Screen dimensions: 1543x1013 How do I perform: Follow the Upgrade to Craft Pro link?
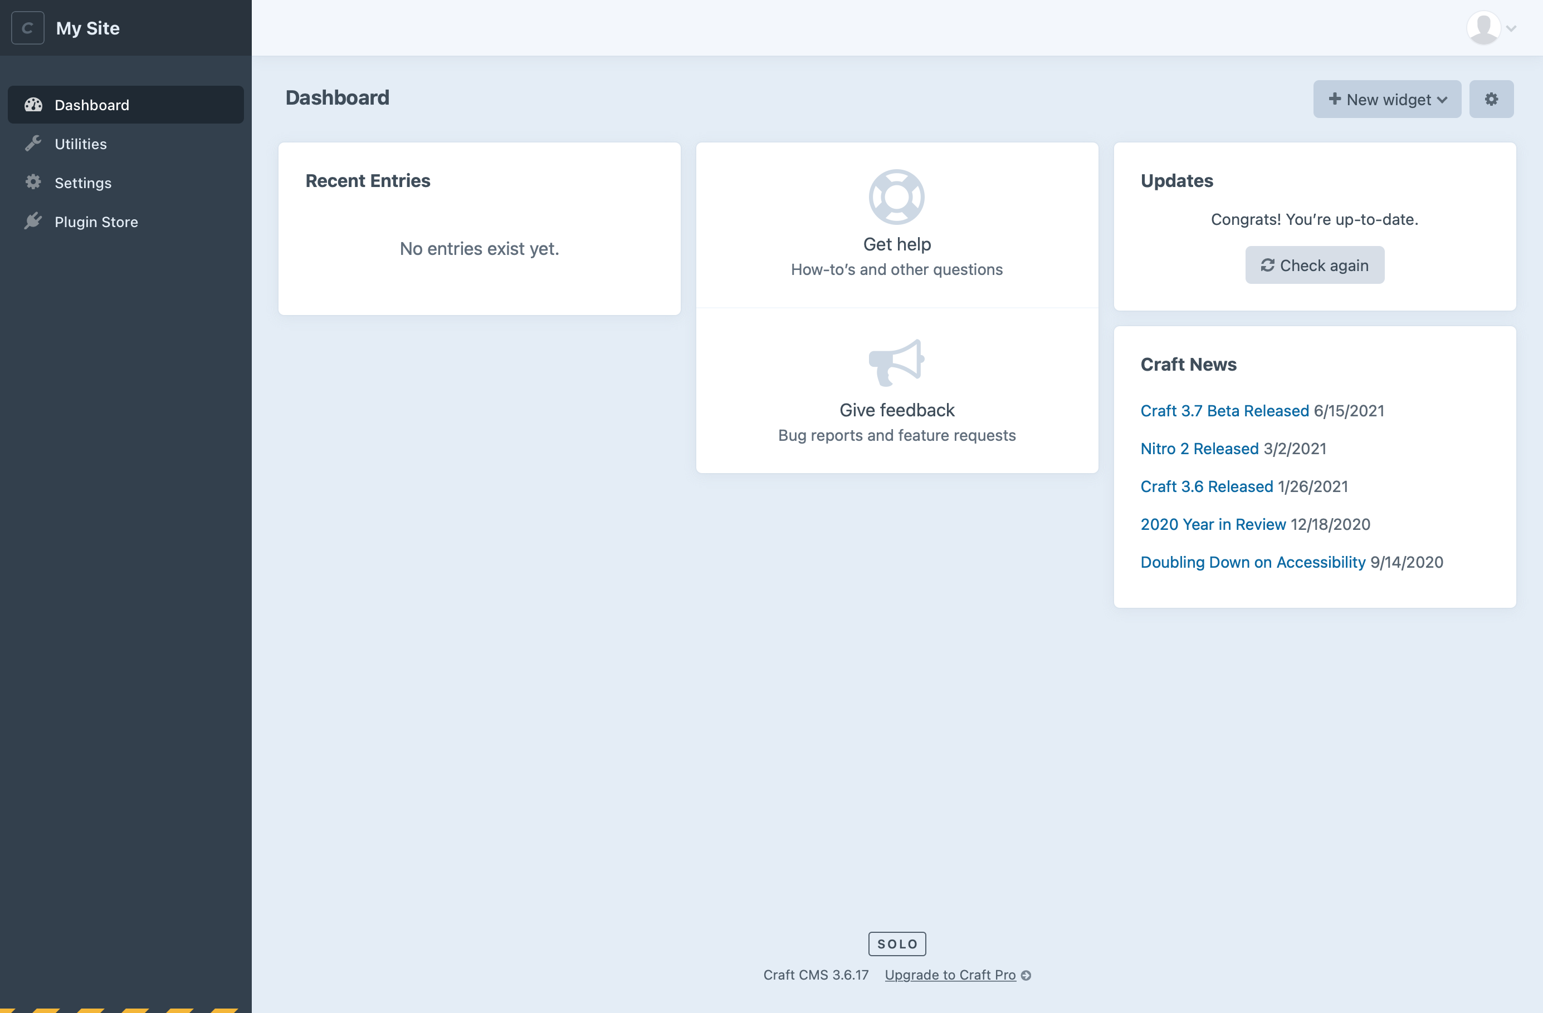pos(950,975)
